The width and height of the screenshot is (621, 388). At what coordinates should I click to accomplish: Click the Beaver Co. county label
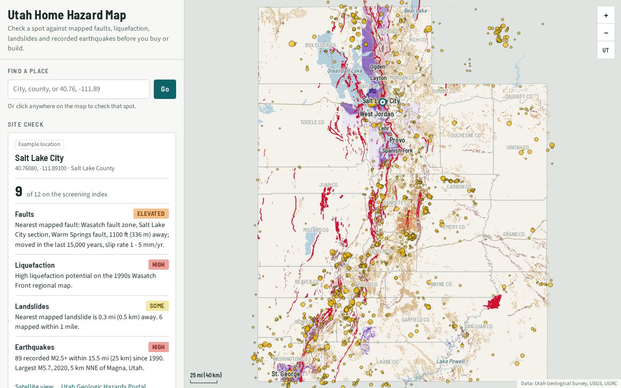[x=307, y=282]
